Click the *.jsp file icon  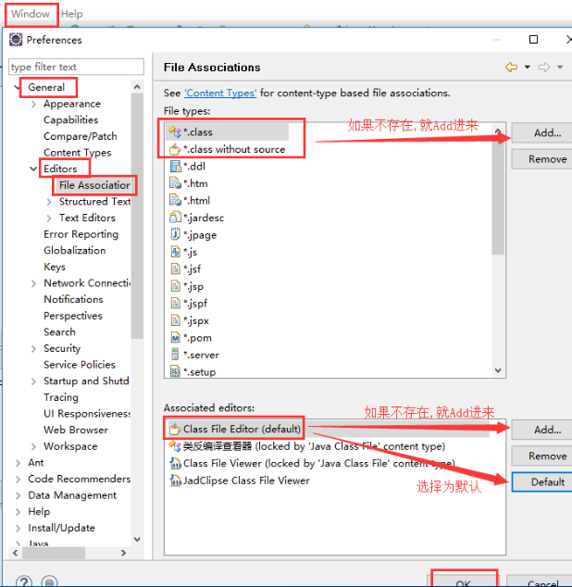tap(175, 286)
